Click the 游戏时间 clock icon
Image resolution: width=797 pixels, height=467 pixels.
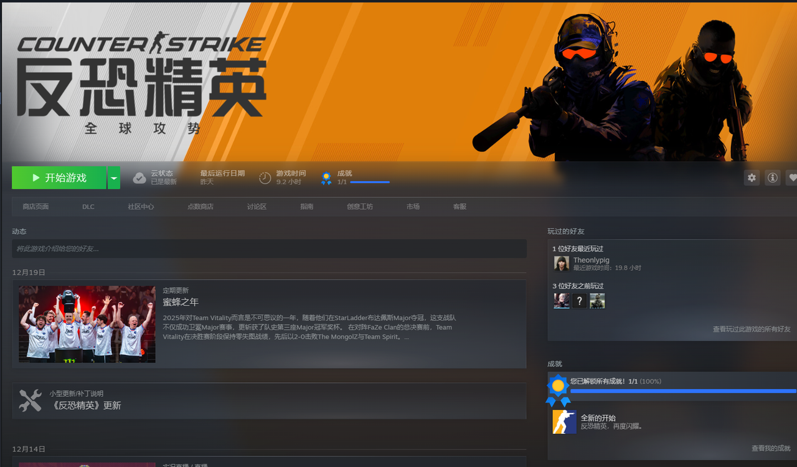pyautogui.click(x=265, y=178)
